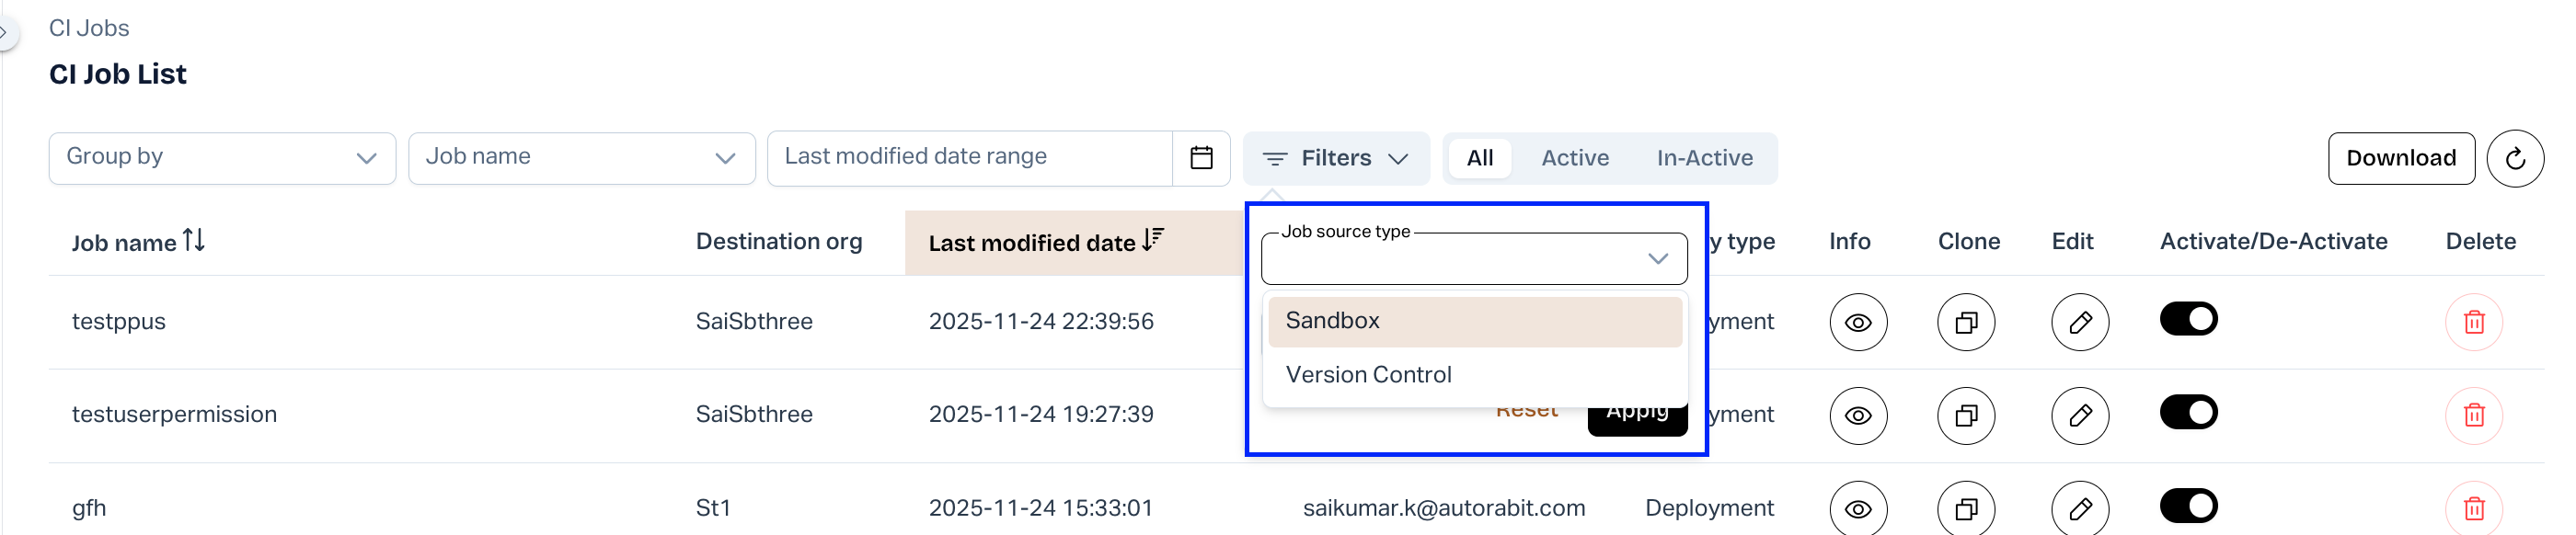View info for testppus job
Image resolution: width=2576 pixels, height=535 pixels.
coord(1857,322)
